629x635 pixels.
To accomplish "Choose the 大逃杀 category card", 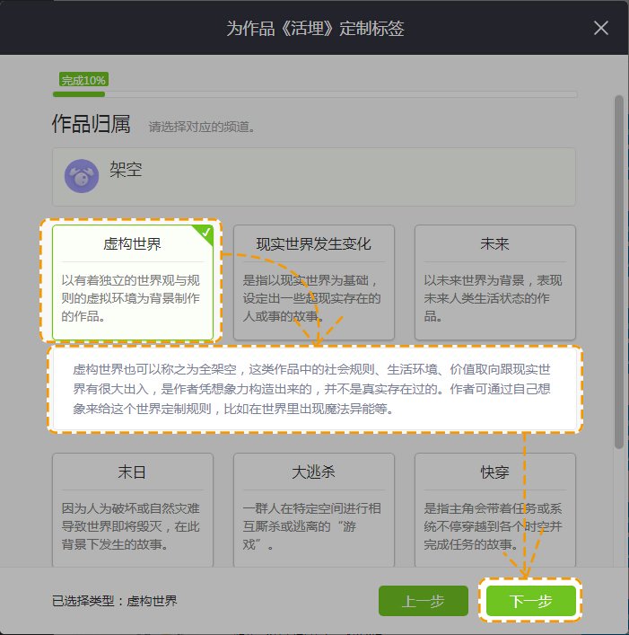I will click(x=313, y=509).
